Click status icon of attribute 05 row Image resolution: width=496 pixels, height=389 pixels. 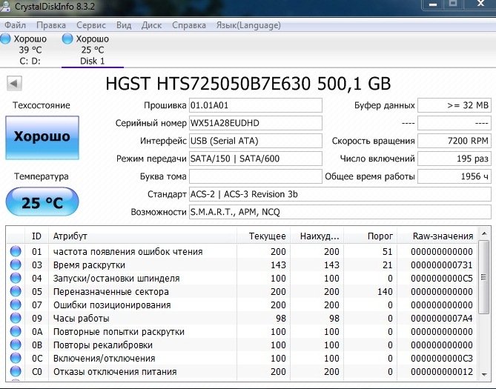pos(16,291)
